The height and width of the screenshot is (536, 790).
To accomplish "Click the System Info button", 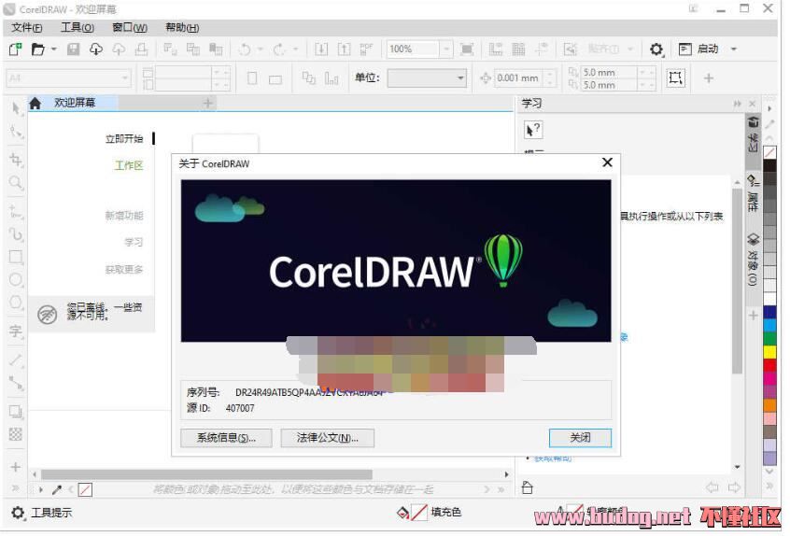I will [226, 438].
